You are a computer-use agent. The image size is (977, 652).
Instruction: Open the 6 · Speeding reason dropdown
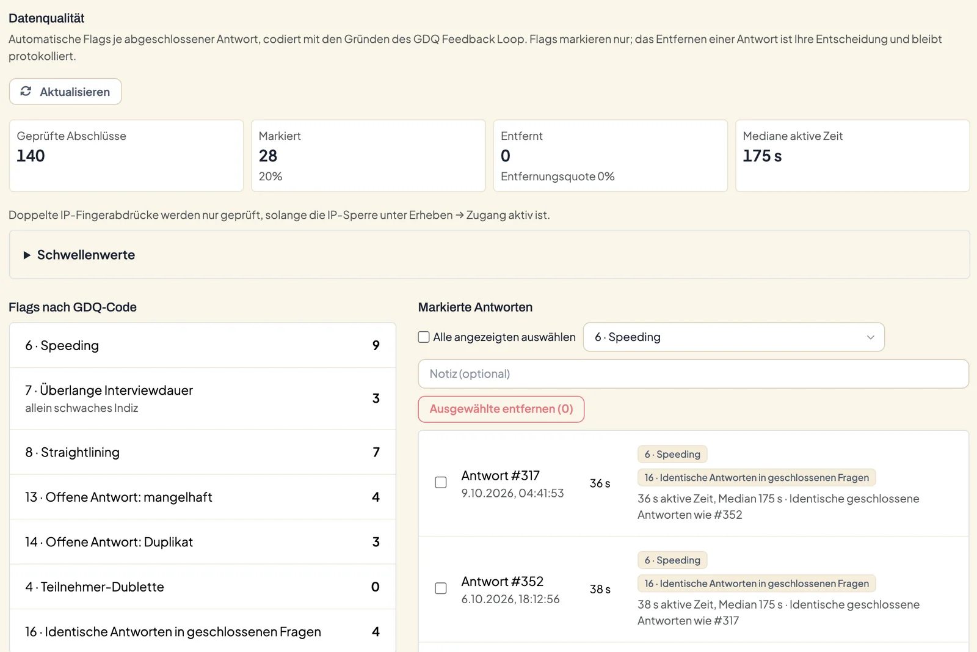tap(734, 337)
